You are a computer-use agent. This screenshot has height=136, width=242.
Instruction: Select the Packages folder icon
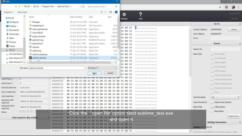[x=30, y=22]
